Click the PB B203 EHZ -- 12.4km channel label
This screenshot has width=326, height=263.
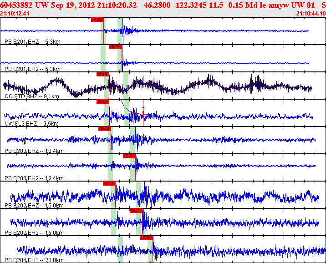(34, 151)
